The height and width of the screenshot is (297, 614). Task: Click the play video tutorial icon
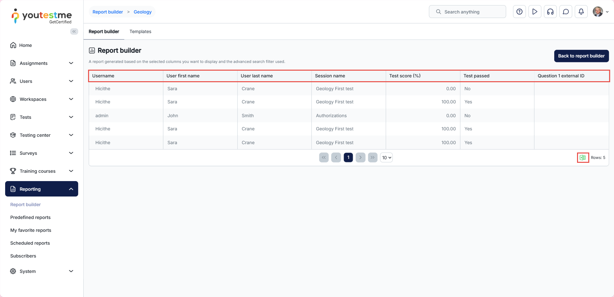[x=535, y=12]
